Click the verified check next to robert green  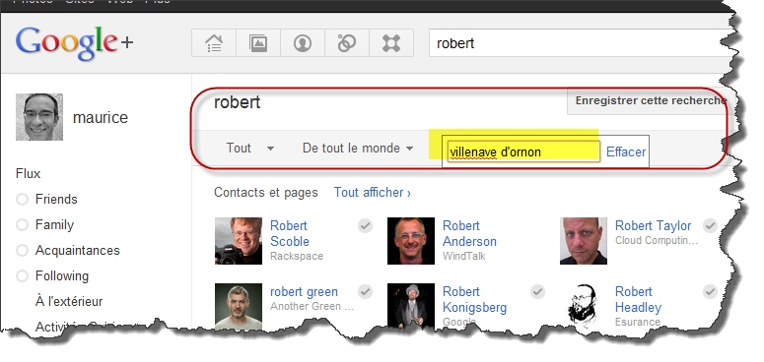click(x=366, y=291)
